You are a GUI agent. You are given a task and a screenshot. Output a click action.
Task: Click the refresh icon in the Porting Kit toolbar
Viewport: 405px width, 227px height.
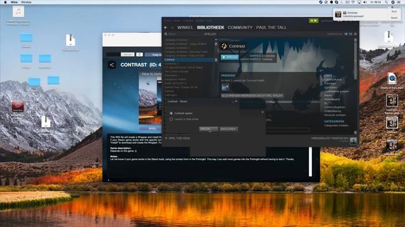click(x=139, y=54)
